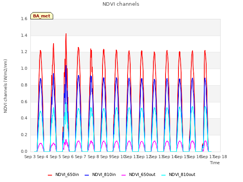Click the tallest red peak on Sep 5
The image size is (243, 182).
click(x=66, y=34)
